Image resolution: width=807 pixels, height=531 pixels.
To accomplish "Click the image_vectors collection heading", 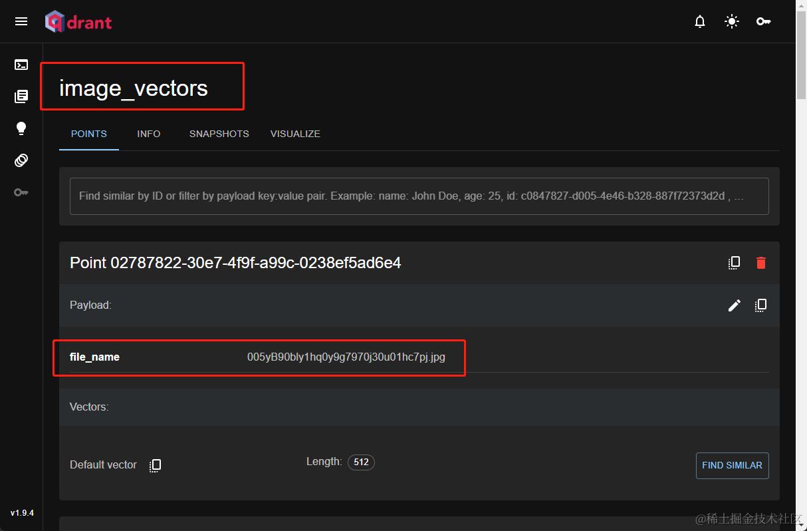I will point(134,88).
